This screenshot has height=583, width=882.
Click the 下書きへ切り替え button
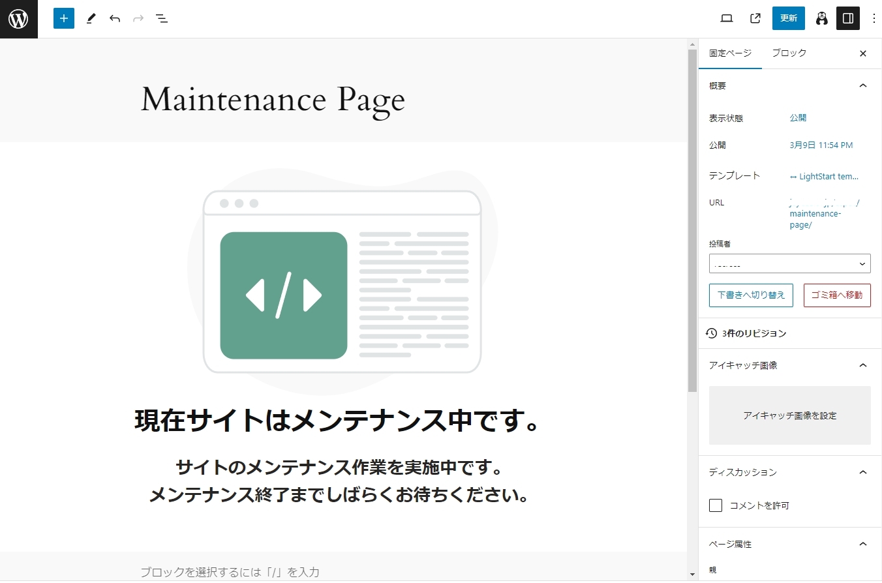pyautogui.click(x=751, y=295)
